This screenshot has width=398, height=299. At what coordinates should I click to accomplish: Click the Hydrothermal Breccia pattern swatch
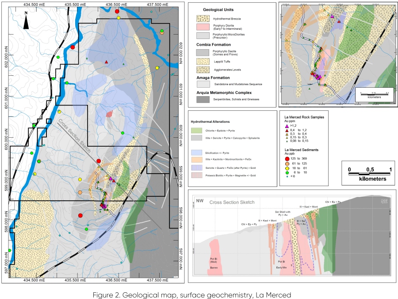pyautogui.click(x=203, y=19)
